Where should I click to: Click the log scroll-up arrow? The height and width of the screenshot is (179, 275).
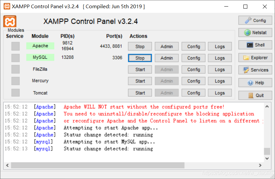(x=267, y=106)
